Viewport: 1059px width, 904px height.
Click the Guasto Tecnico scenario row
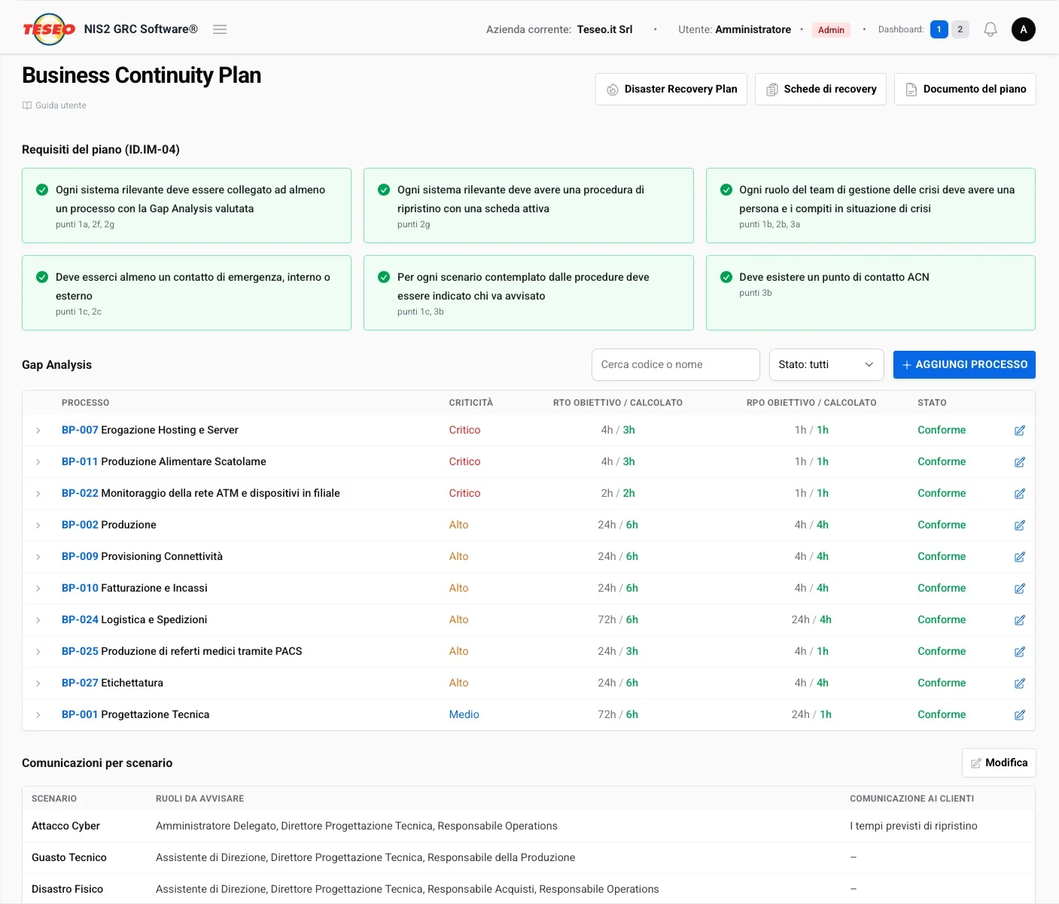click(x=528, y=857)
